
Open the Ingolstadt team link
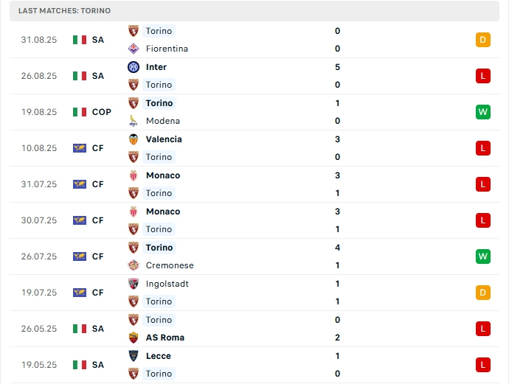(166, 284)
